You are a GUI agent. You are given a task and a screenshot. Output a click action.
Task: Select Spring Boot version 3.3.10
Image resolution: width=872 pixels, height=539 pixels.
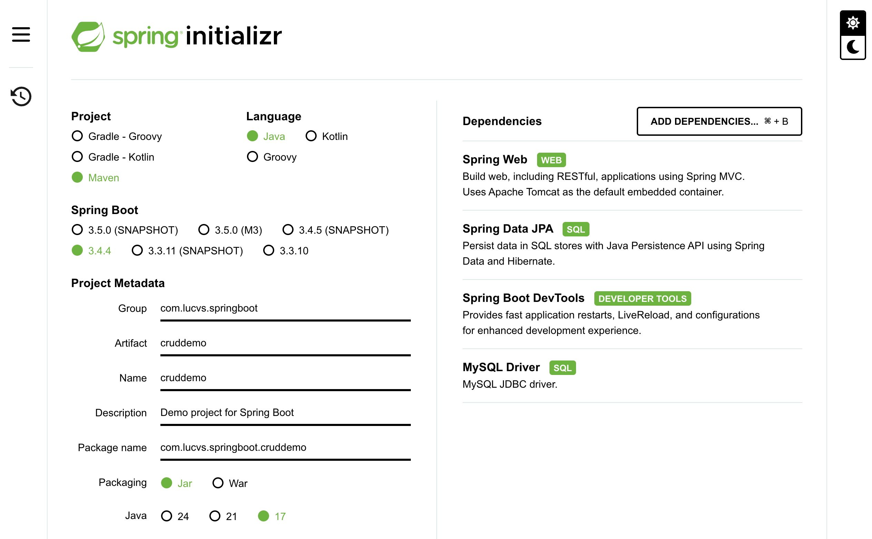tap(269, 251)
